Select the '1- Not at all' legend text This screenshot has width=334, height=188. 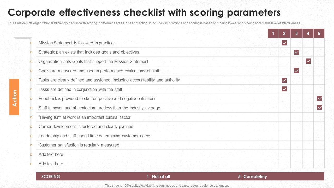pyautogui.click(x=158, y=177)
